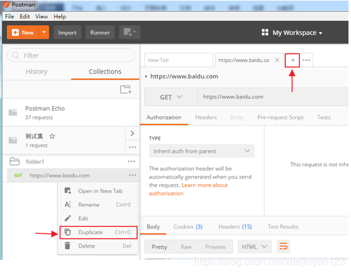Choose Delete from context menu
The width and height of the screenshot is (351, 273).
[x=97, y=246]
